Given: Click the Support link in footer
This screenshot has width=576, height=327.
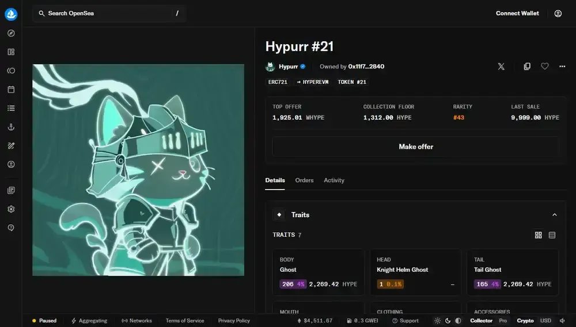Looking at the screenshot, I should [x=405, y=321].
